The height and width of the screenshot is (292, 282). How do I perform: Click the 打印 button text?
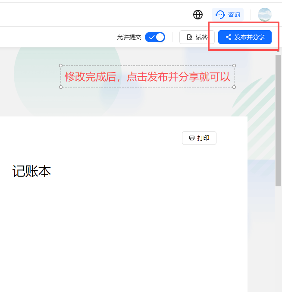click(x=203, y=138)
